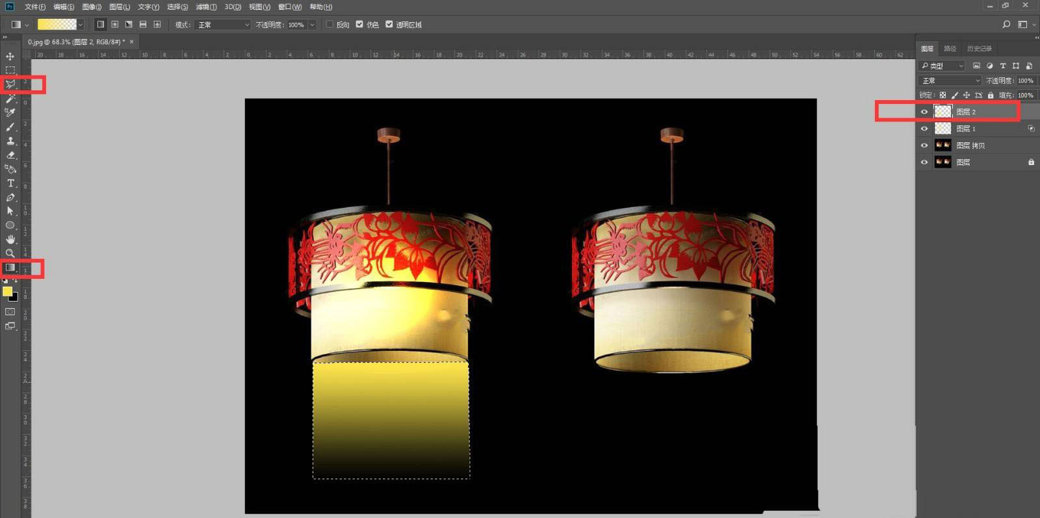1040x518 pixels.
Task: Click the radial gradient style icon
Action: coord(114,25)
